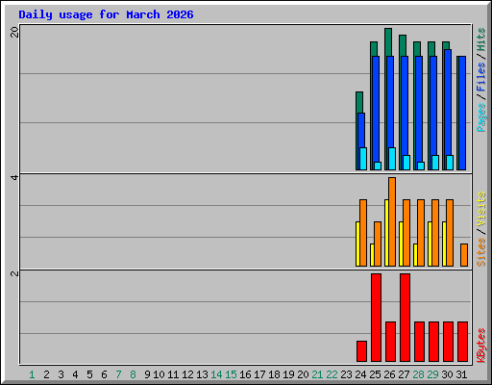
Task: Click the blue 'Files' legend label
Action: pyautogui.click(x=481, y=77)
